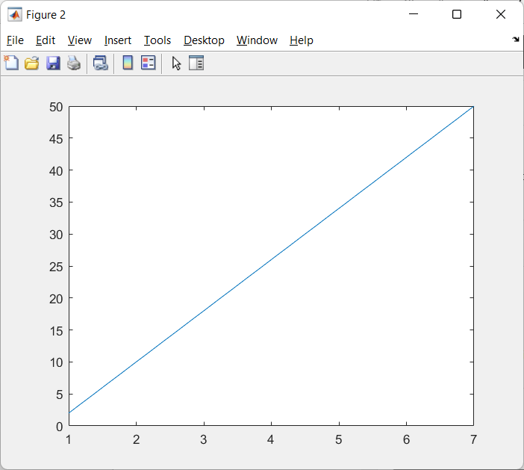524x470 pixels.
Task: Open a file with the folder icon
Action: (32, 63)
